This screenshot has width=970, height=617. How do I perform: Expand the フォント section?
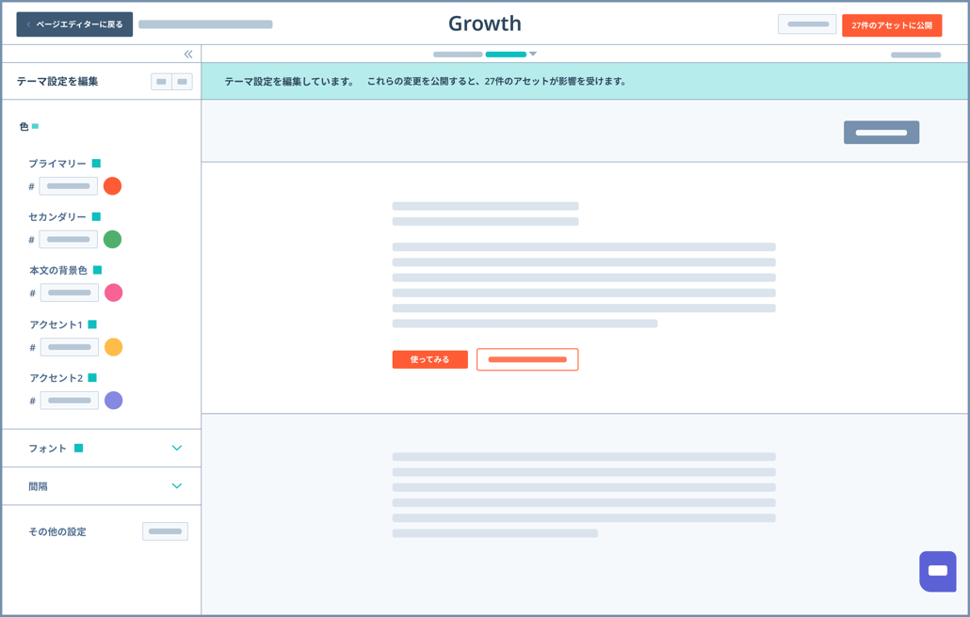coord(177,449)
